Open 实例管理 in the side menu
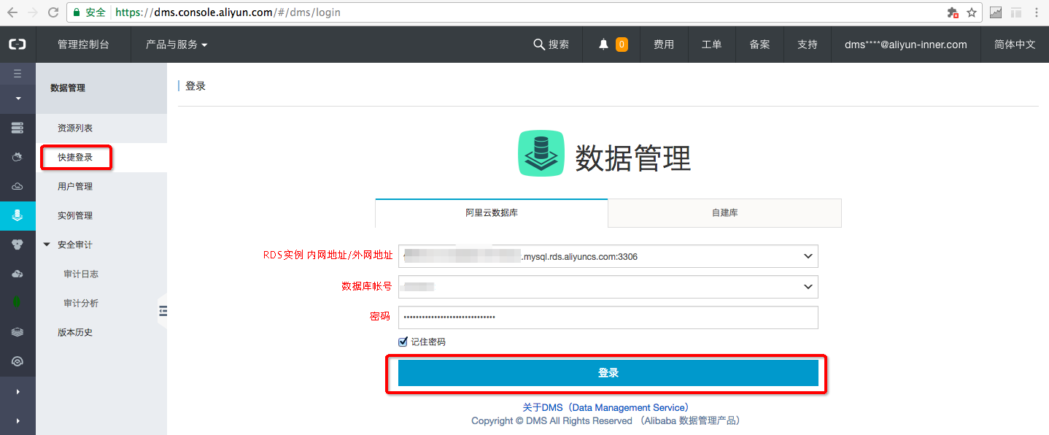This screenshot has width=1049, height=435. click(75, 215)
